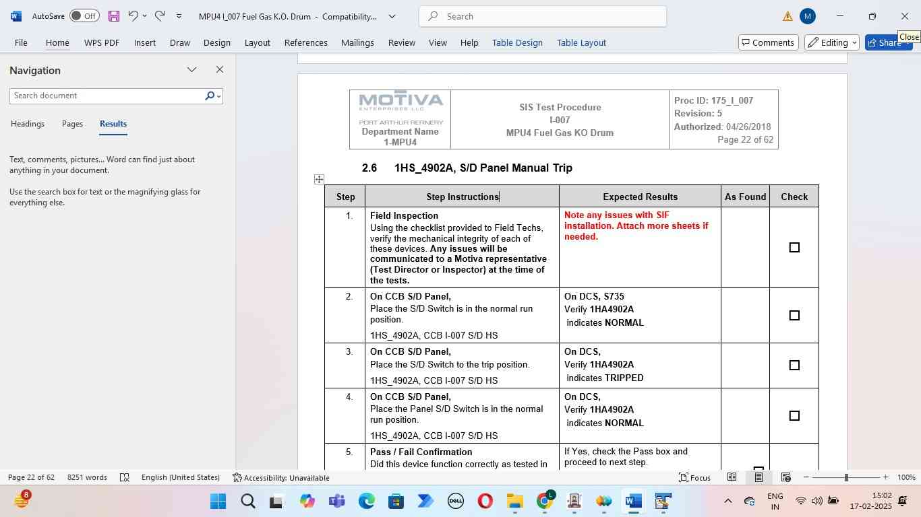
Task: Open the References tab
Action: [x=306, y=42]
